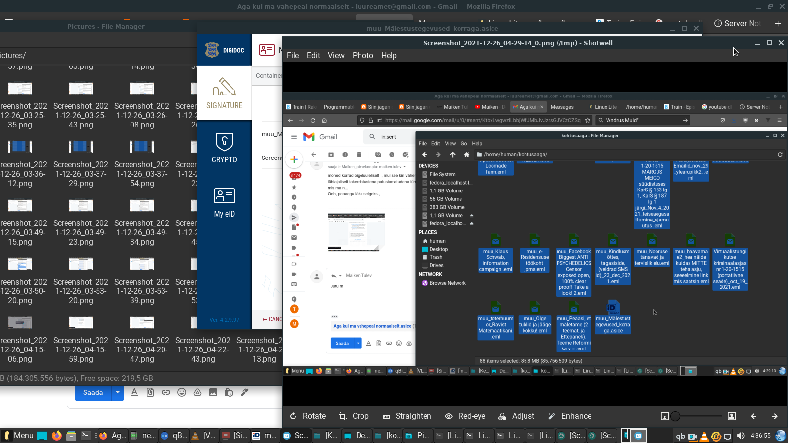788x443 pixels.
Task: Click the volume speaker tray icon
Action: pyautogui.click(x=741, y=436)
